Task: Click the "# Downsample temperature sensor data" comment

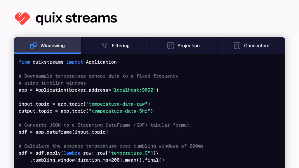Action: click(98, 76)
